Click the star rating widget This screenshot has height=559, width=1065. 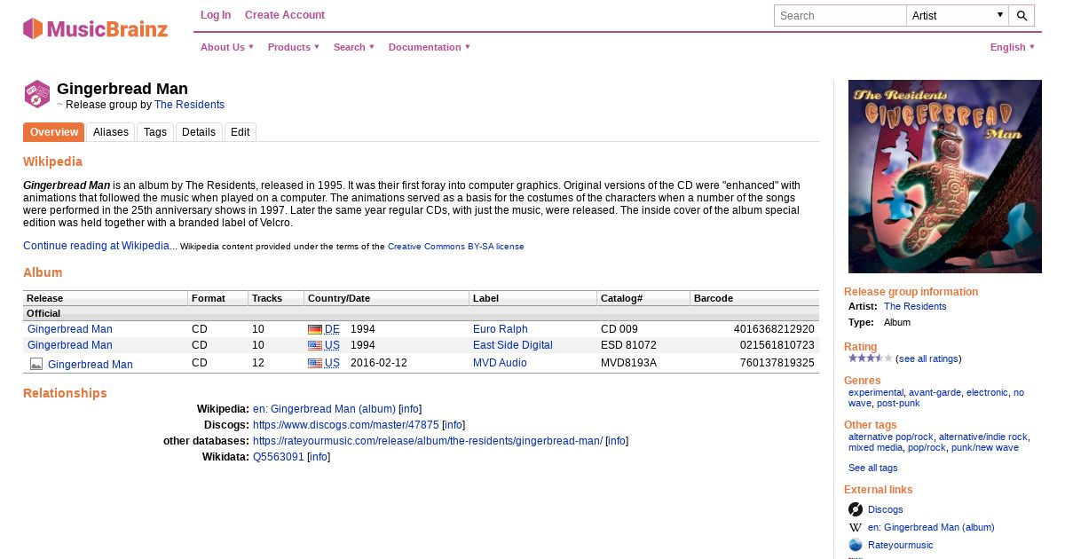(870, 358)
